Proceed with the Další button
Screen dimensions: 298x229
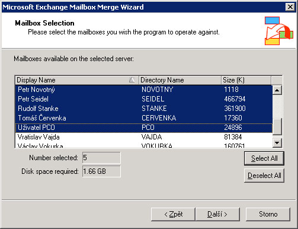(217, 214)
